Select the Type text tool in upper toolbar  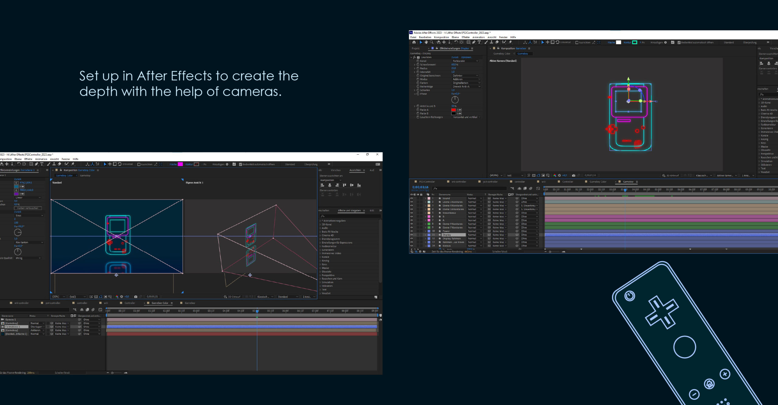[479, 43]
